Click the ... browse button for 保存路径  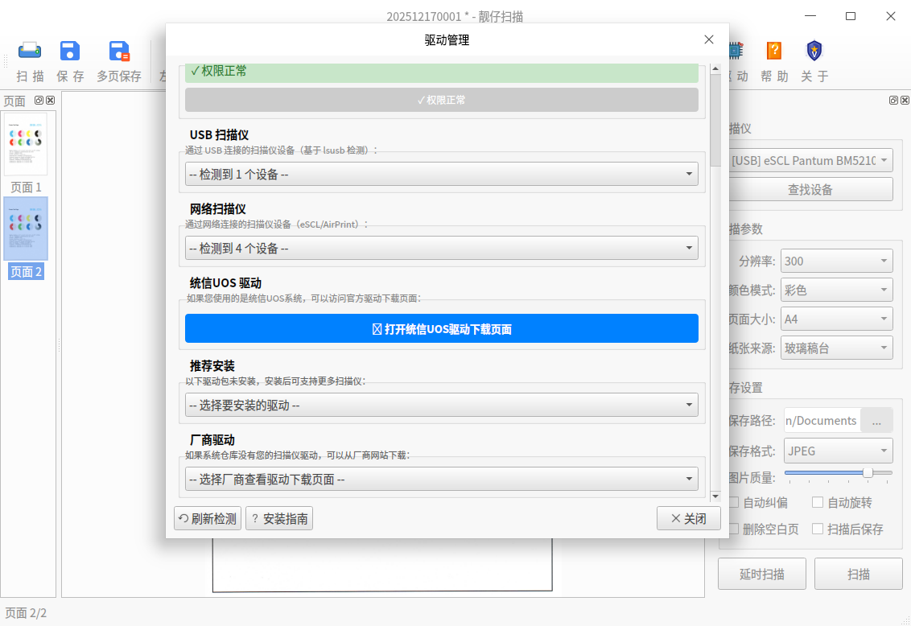876,421
